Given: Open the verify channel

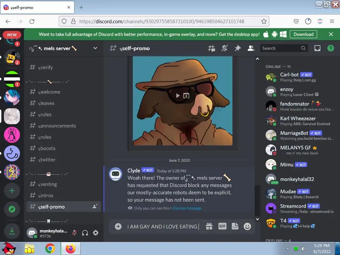Looking at the screenshot, I should coord(64,67).
